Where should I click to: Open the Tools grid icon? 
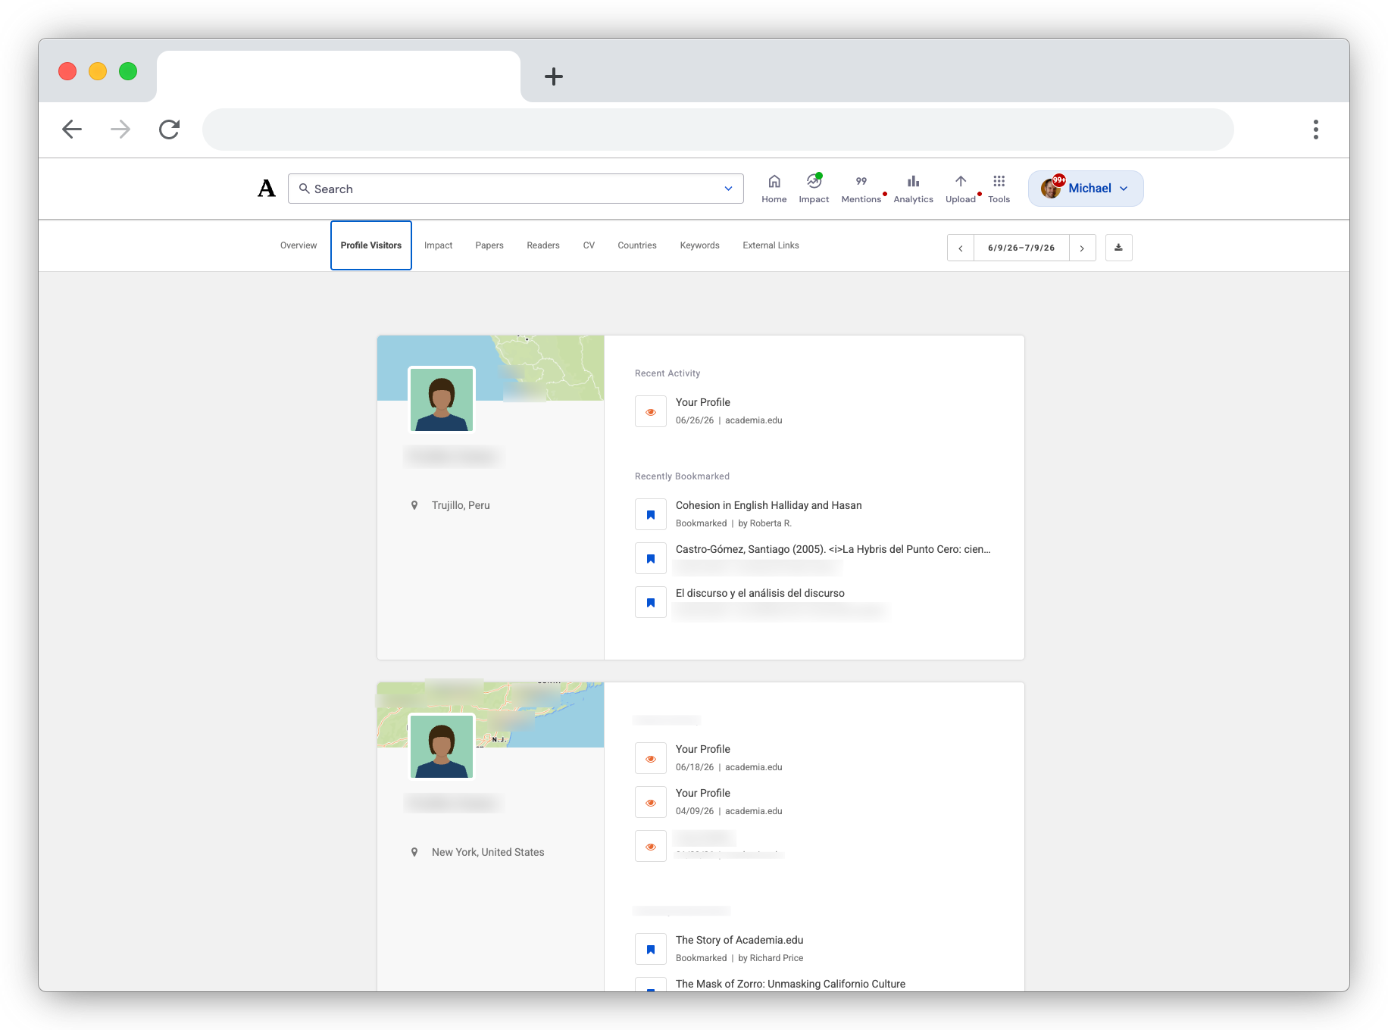click(999, 182)
